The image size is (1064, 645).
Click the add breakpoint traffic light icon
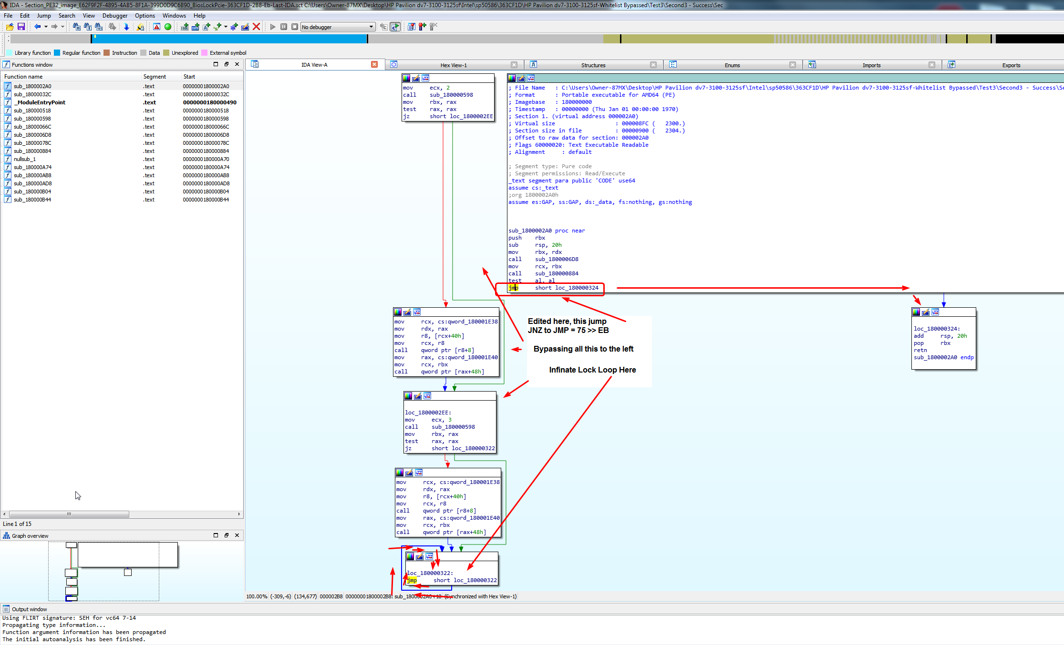click(423, 27)
